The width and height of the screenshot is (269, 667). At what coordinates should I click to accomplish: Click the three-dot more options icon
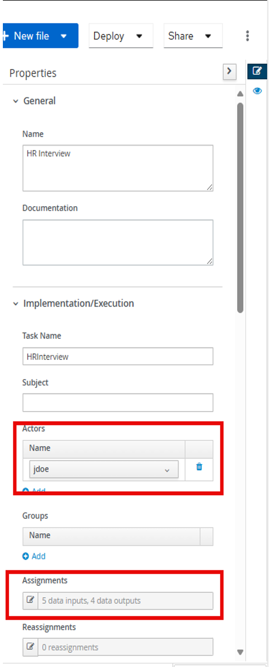pyautogui.click(x=247, y=36)
